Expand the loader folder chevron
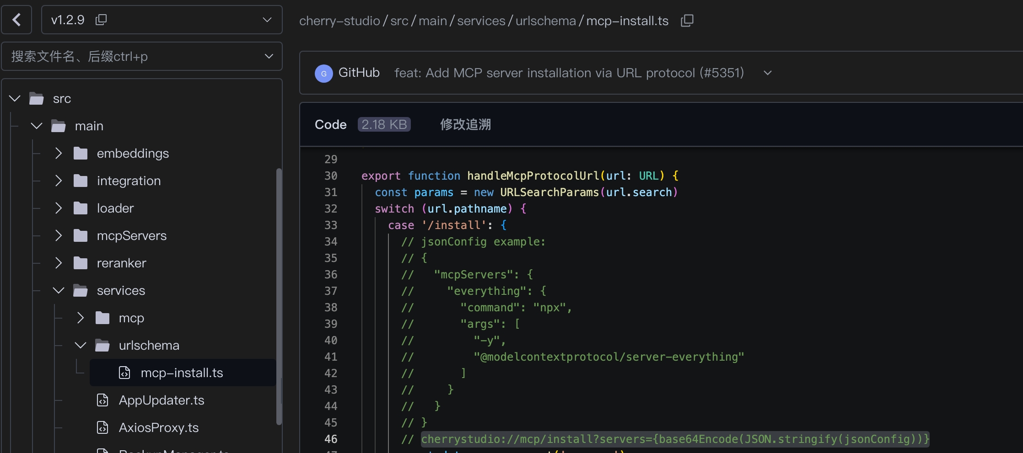Image resolution: width=1023 pixels, height=453 pixels. point(59,208)
